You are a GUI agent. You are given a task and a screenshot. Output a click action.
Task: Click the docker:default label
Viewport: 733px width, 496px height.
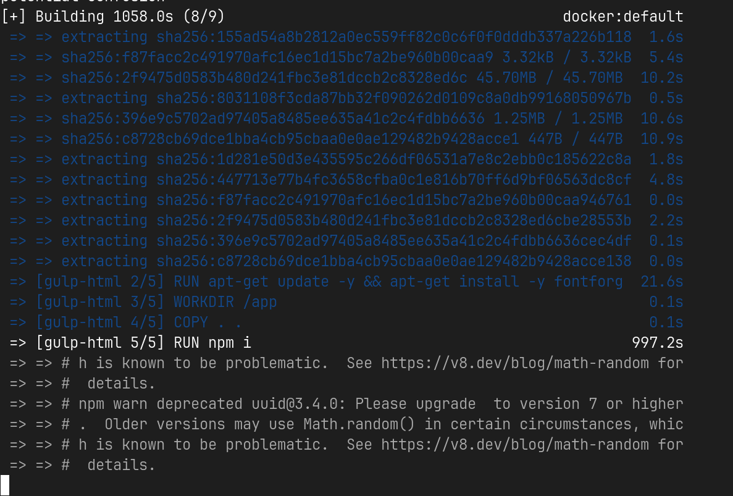[622, 17]
